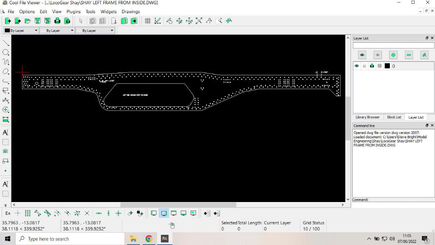Add a new layer with the green plus
Screen dimensions: 435x245
393,55
